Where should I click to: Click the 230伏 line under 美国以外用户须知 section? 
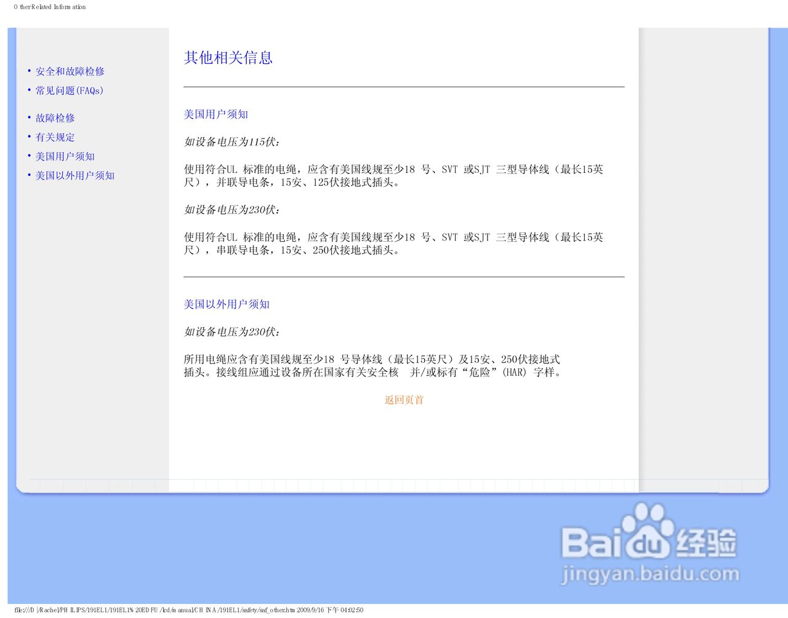tap(232, 332)
